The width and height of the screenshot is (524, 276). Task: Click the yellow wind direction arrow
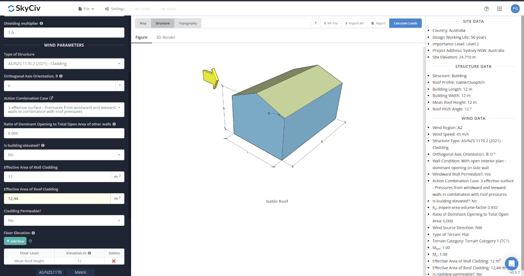(x=210, y=78)
